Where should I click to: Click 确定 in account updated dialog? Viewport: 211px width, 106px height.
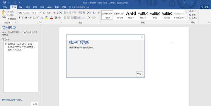point(139,73)
